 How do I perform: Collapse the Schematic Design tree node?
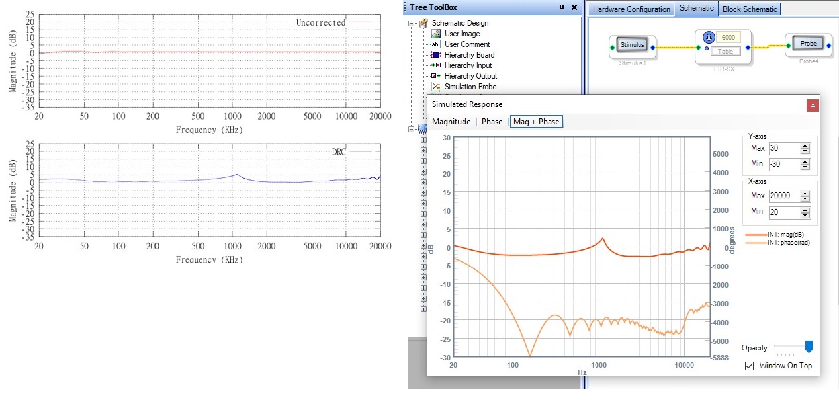click(411, 24)
